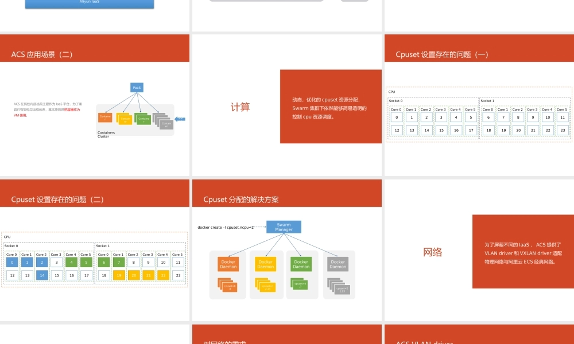Click the docker create cpuset.ncpu=2 command label
574x344 pixels.
pos(224,227)
